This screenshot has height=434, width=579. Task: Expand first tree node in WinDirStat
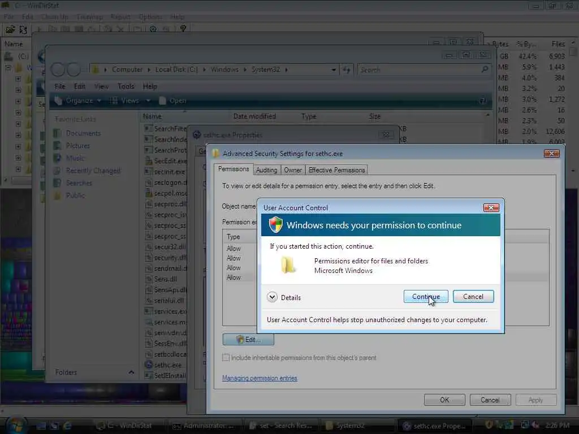[18, 79]
